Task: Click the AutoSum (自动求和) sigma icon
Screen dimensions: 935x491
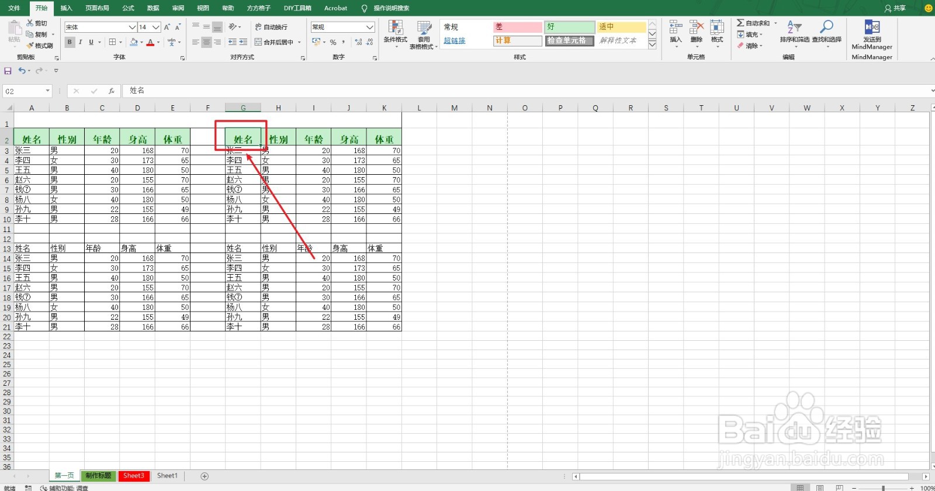Action: tap(740, 23)
